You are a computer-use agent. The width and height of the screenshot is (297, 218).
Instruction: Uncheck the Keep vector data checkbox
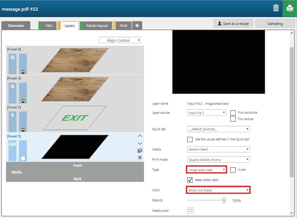click(x=190, y=180)
